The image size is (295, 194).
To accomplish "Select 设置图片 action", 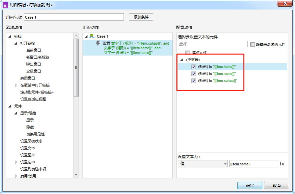I will 27,155.
